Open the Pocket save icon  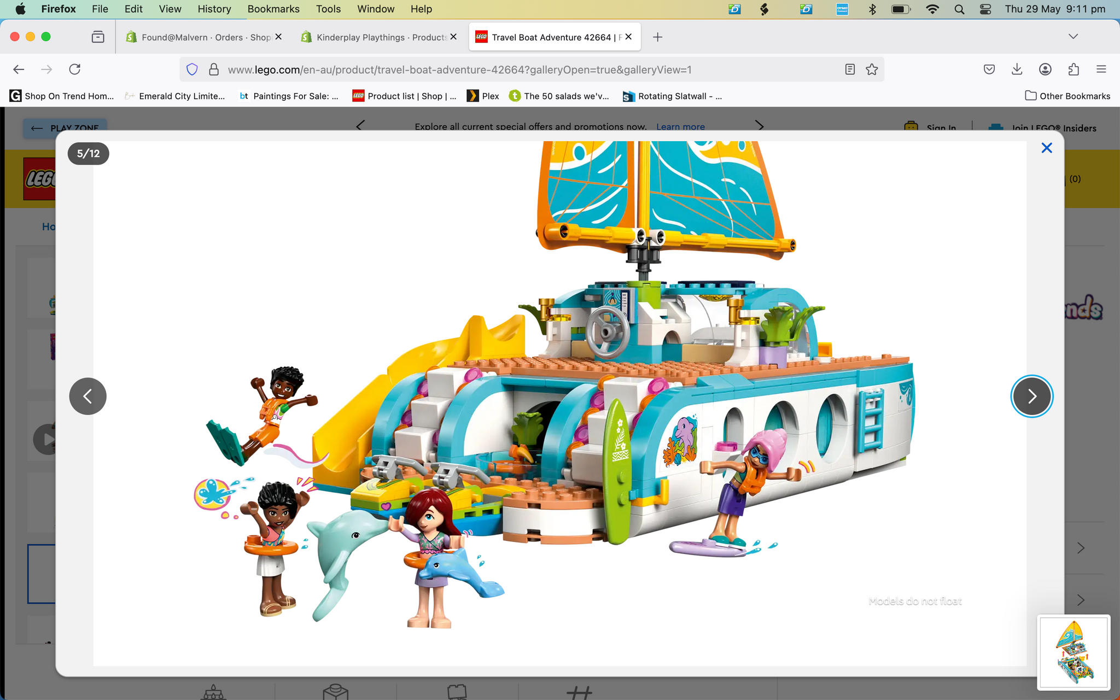click(x=989, y=69)
